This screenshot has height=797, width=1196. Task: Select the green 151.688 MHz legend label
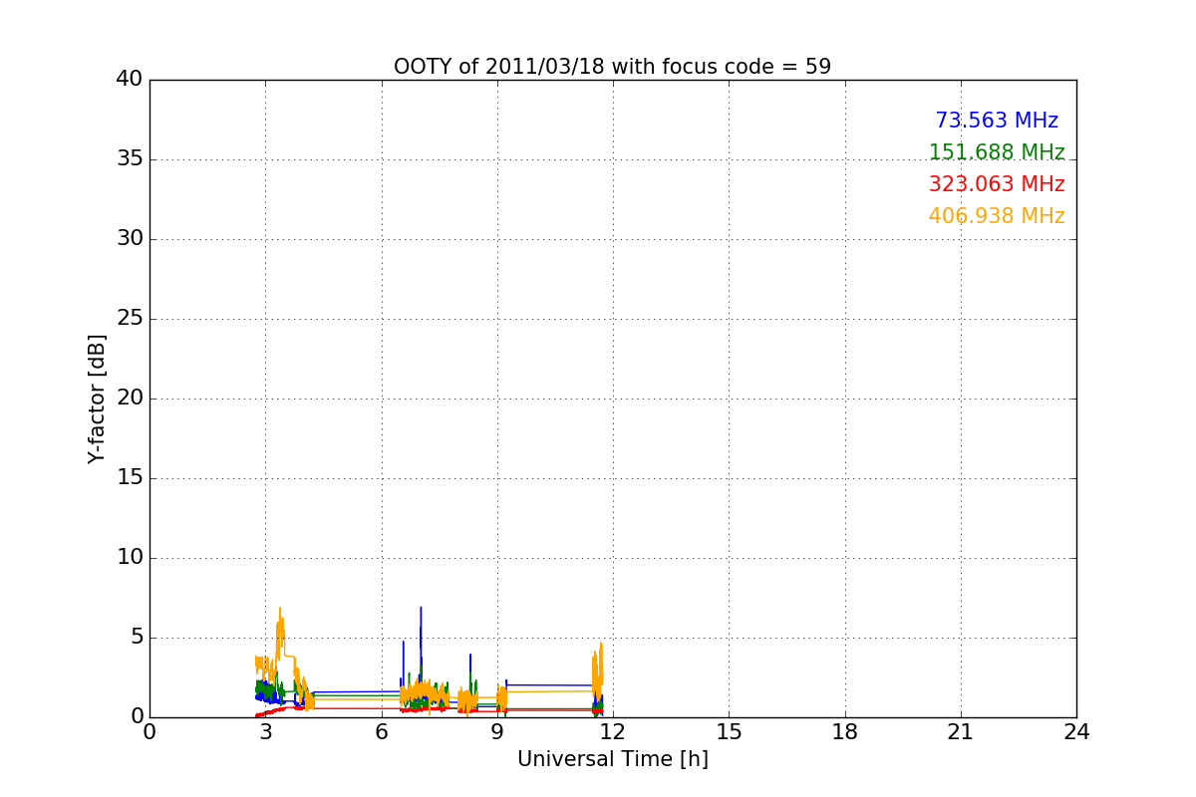[997, 152]
